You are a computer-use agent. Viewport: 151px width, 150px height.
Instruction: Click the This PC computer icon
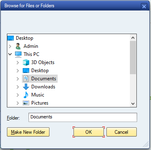18,54
